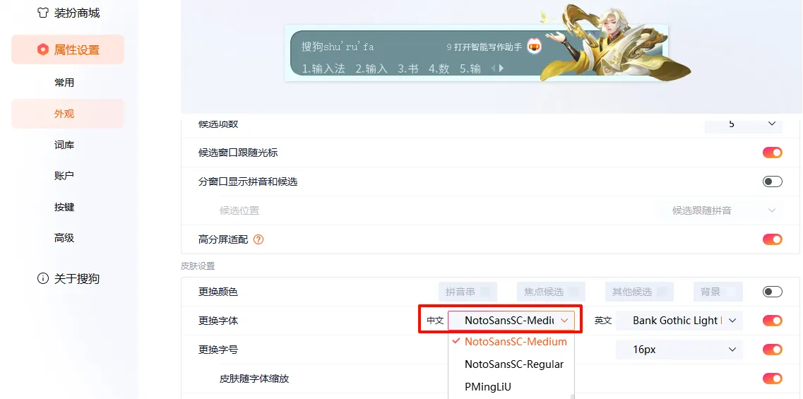
Task: Open the 外观 settings tab
Action: (68, 114)
